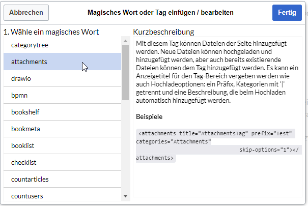Select categorytree magic word
Viewport: 308px width, 206px height.
[62, 45]
